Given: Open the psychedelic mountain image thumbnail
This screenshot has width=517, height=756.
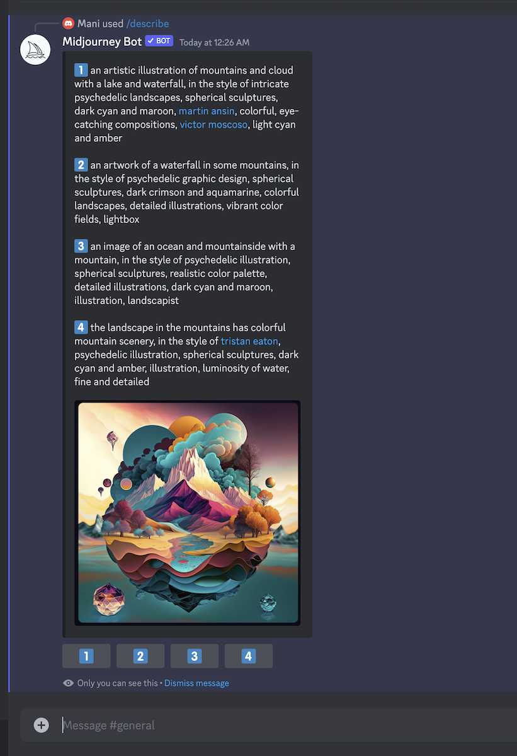Looking at the screenshot, I should tap(188, 513).
